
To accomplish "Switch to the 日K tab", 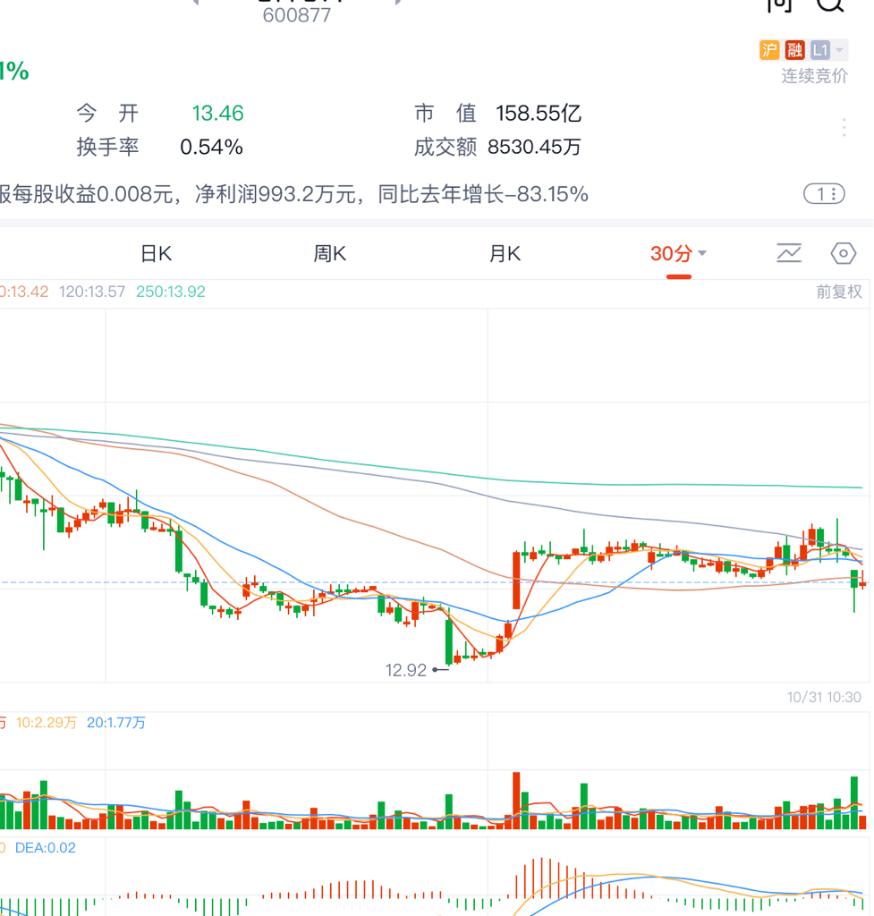I will click(x=156, y=254).
